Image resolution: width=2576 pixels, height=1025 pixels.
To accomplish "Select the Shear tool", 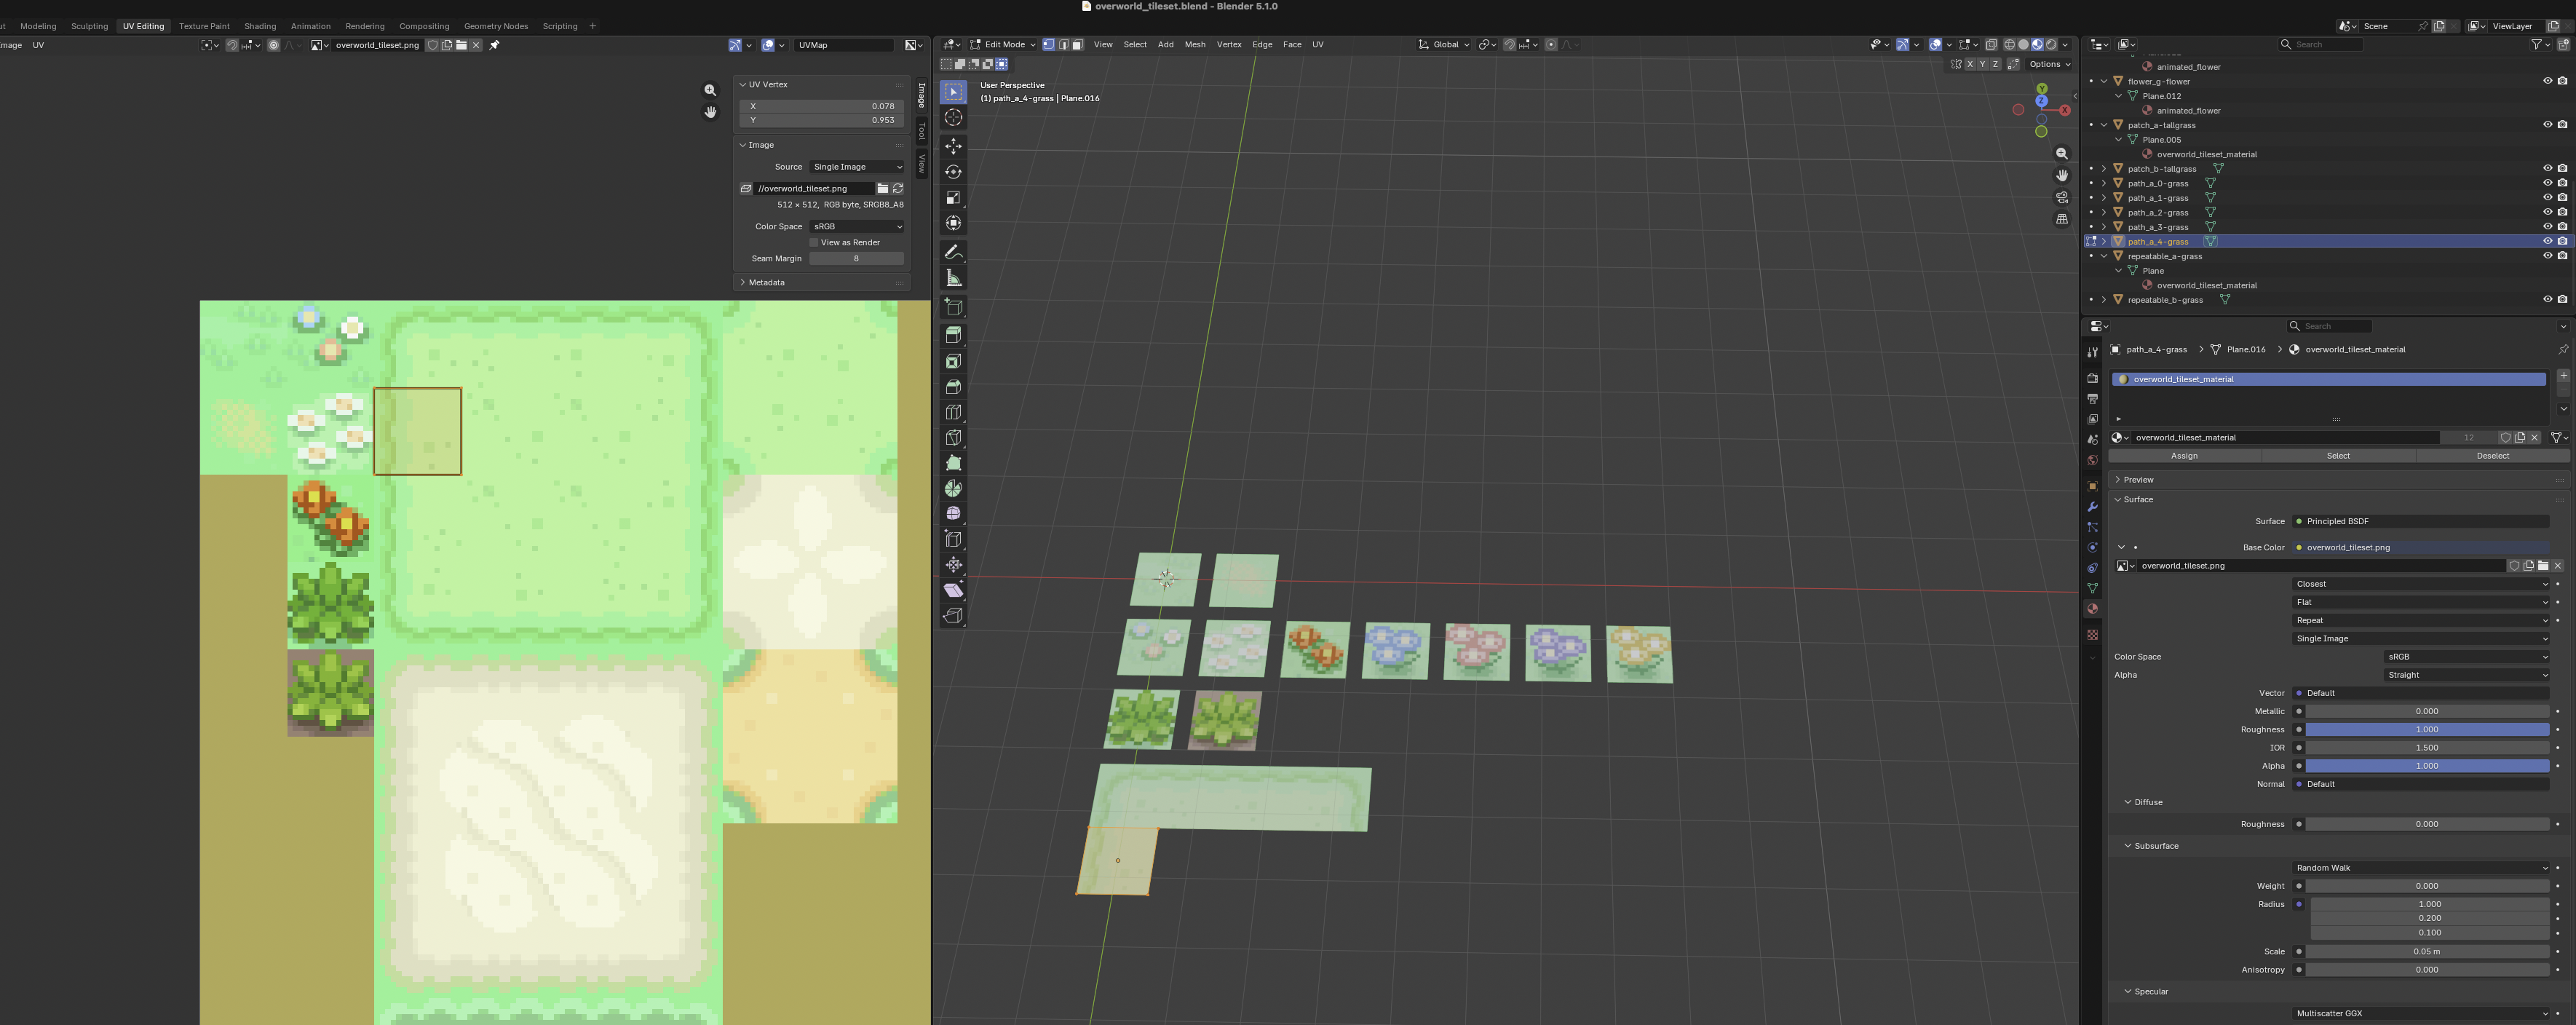I will [953, 590].
